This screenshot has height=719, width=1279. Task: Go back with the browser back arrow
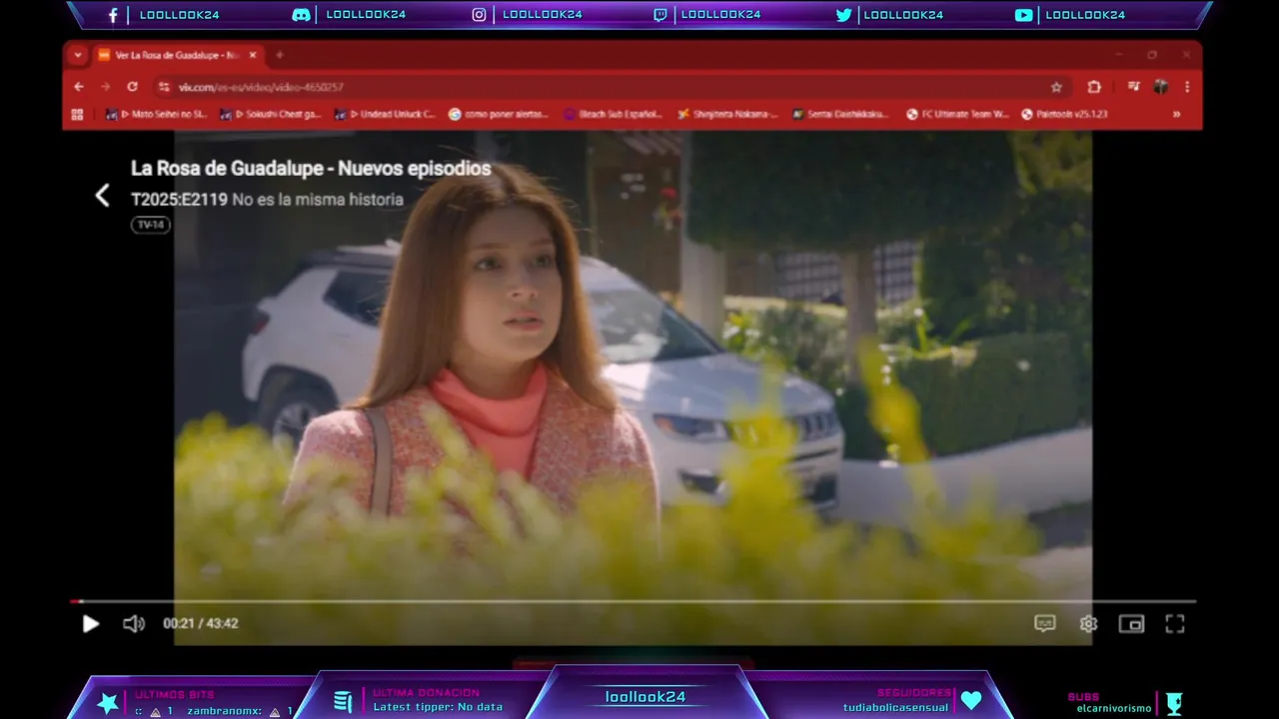point(79,87)
